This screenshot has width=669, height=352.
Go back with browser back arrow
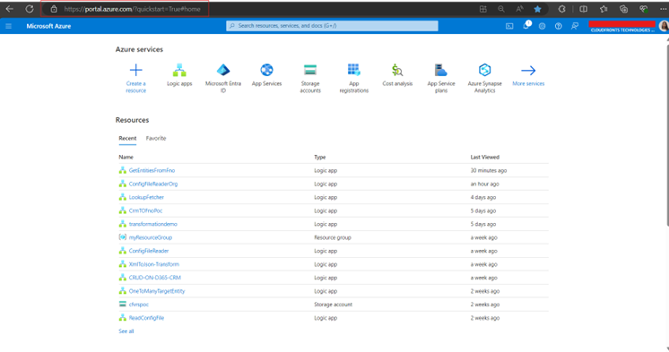click(9, 9)
